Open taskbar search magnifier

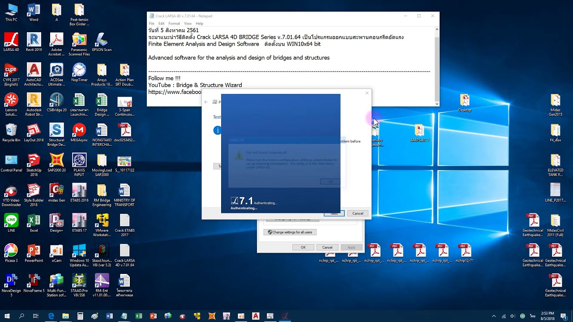(x=21, y=316)
